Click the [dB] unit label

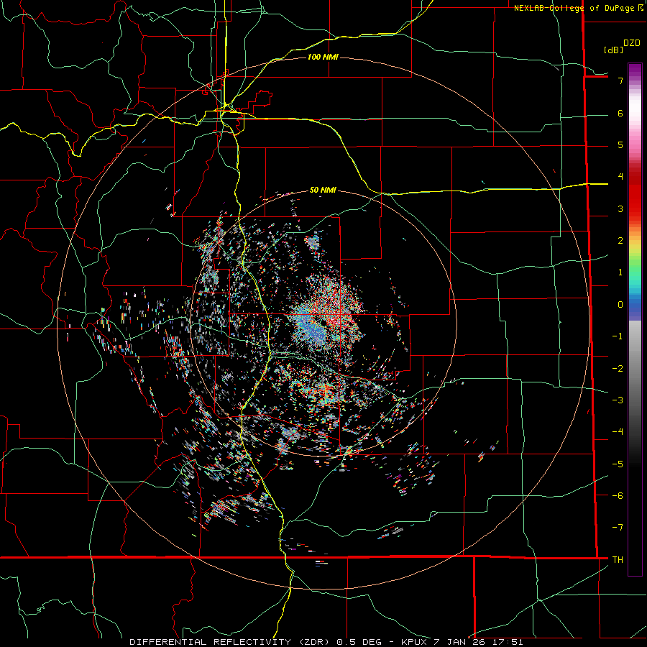(614, 50)
